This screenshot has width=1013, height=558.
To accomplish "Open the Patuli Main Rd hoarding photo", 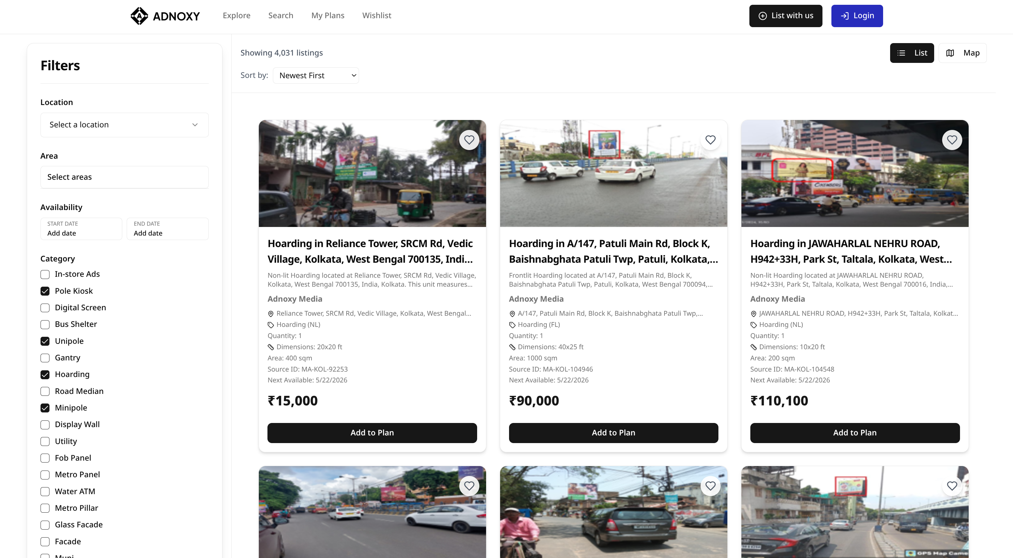I will [x=613, y=173].
